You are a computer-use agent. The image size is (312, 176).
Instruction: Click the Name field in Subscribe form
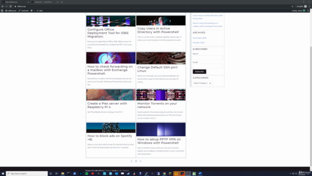[208, 58]
